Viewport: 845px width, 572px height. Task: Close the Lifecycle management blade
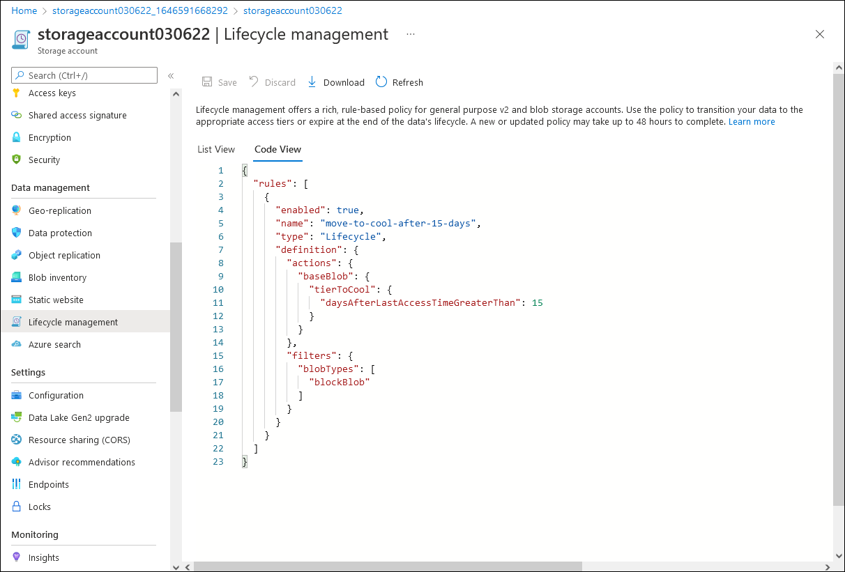820,34
